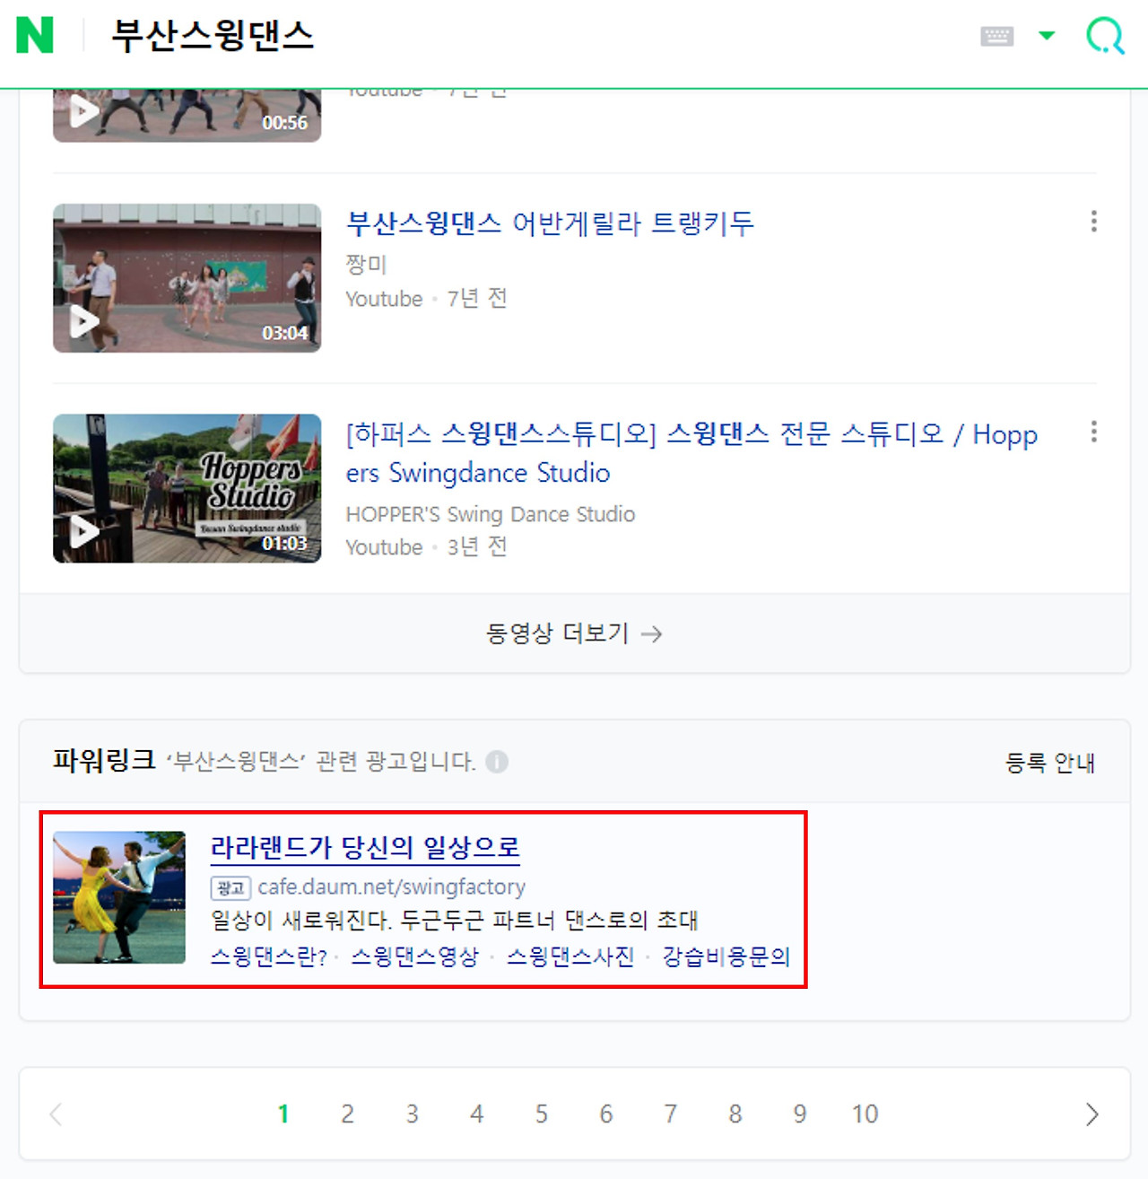Select results page 4
Image resolution: width=1148 pixels, height=1179 pixels.
477,1114
